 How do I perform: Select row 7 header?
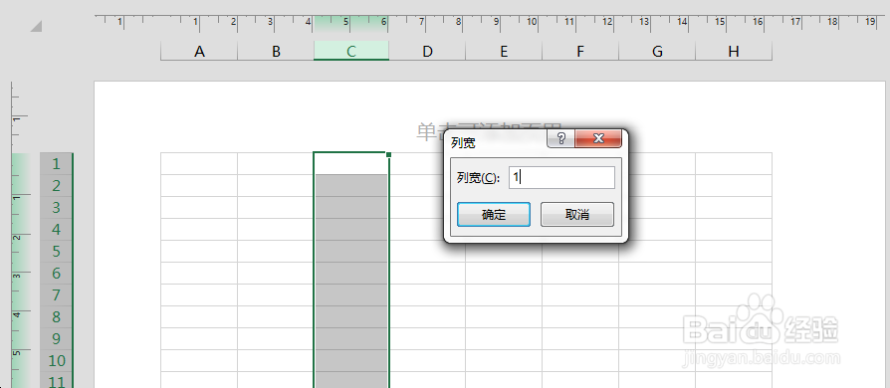[x=56, y=294]
